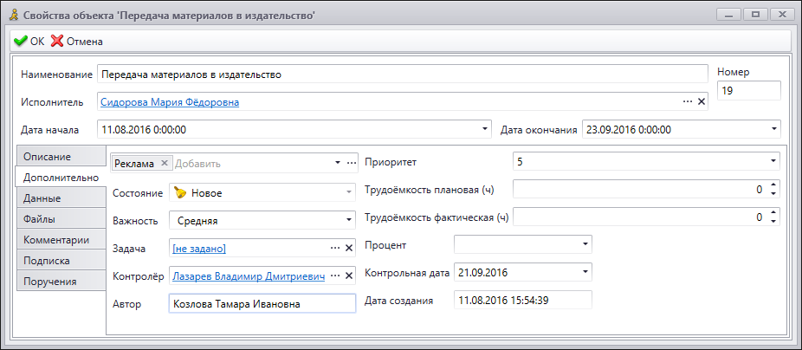
Task: Click into the Наименование text field
Action: click(x=403, y=75)
